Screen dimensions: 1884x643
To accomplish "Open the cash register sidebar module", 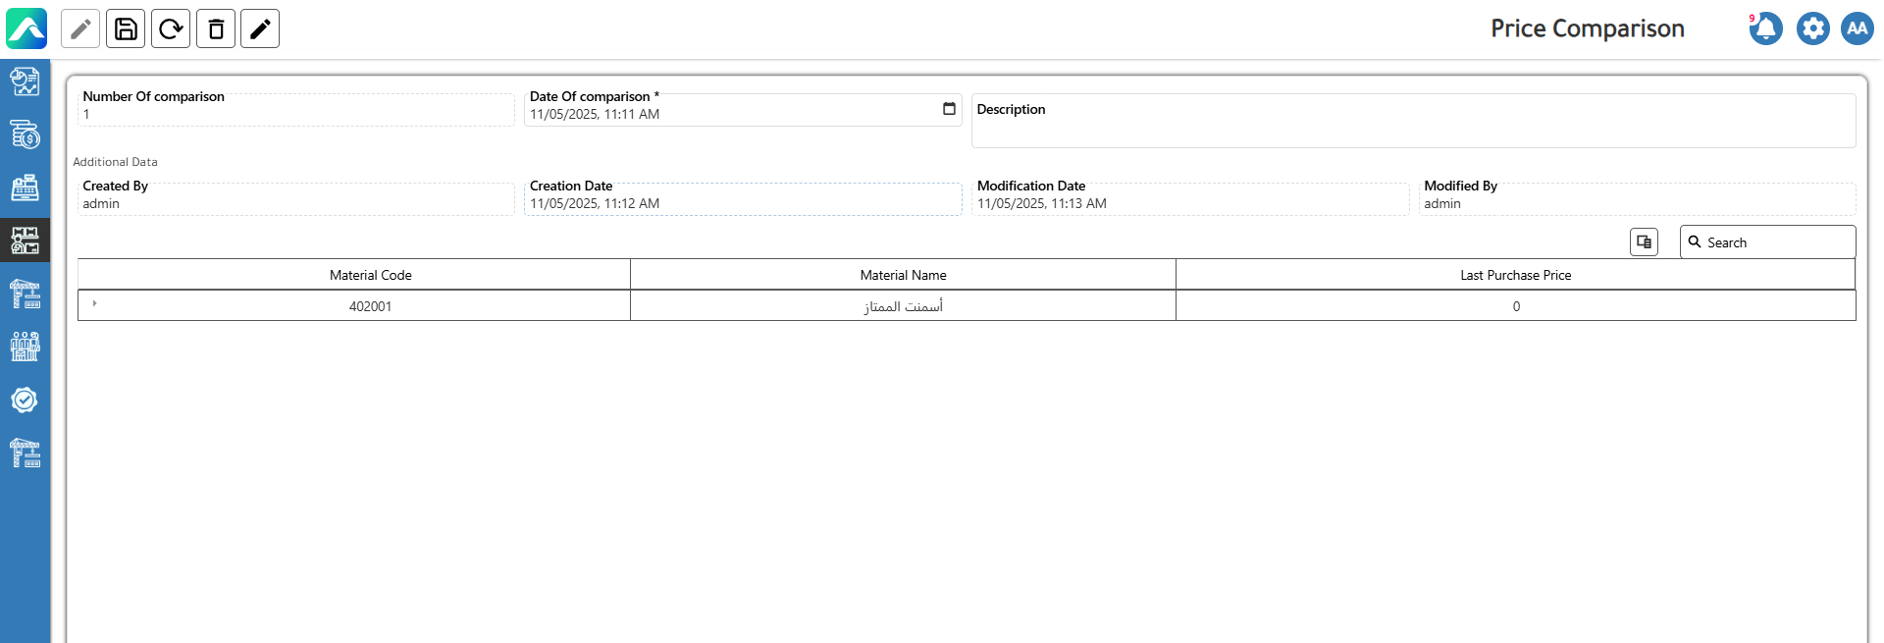I will (x=25, y=188).
